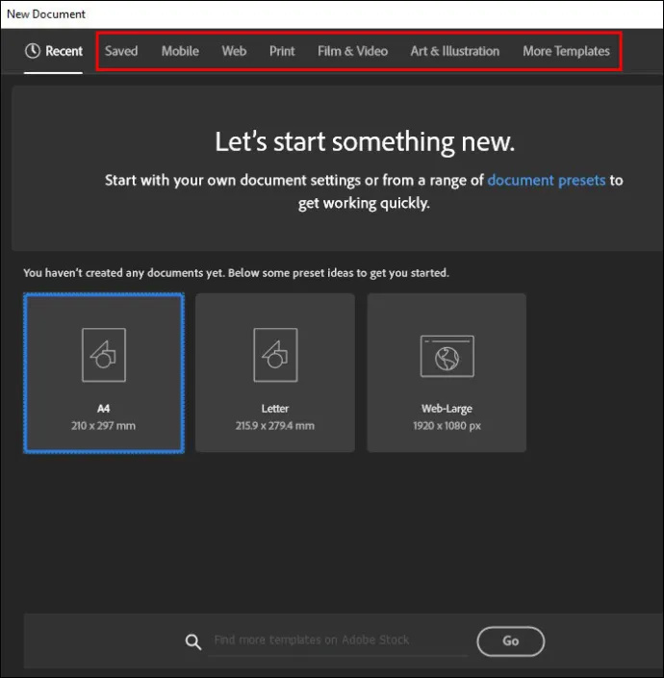The width and height of the screenshot is (664, 678).
Task: Pick the 215.9 x 279.4 mm preset label
Action: click(x=275, y=426)
